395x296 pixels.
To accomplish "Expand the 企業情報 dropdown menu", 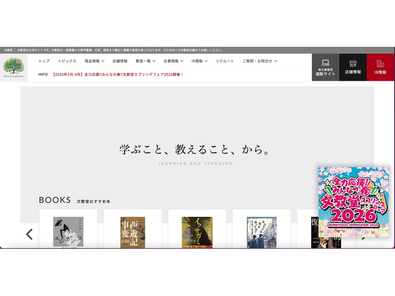I will tap(173, 61).
